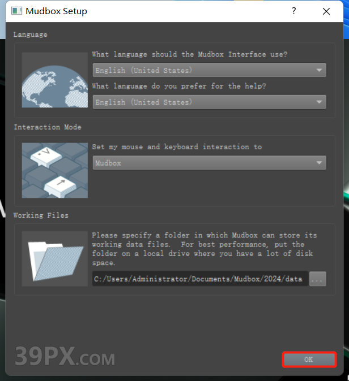Image resolution: width=349 pixels, height=381 pixels.
Task: Click the Language section heading
Action: [31, 34]
